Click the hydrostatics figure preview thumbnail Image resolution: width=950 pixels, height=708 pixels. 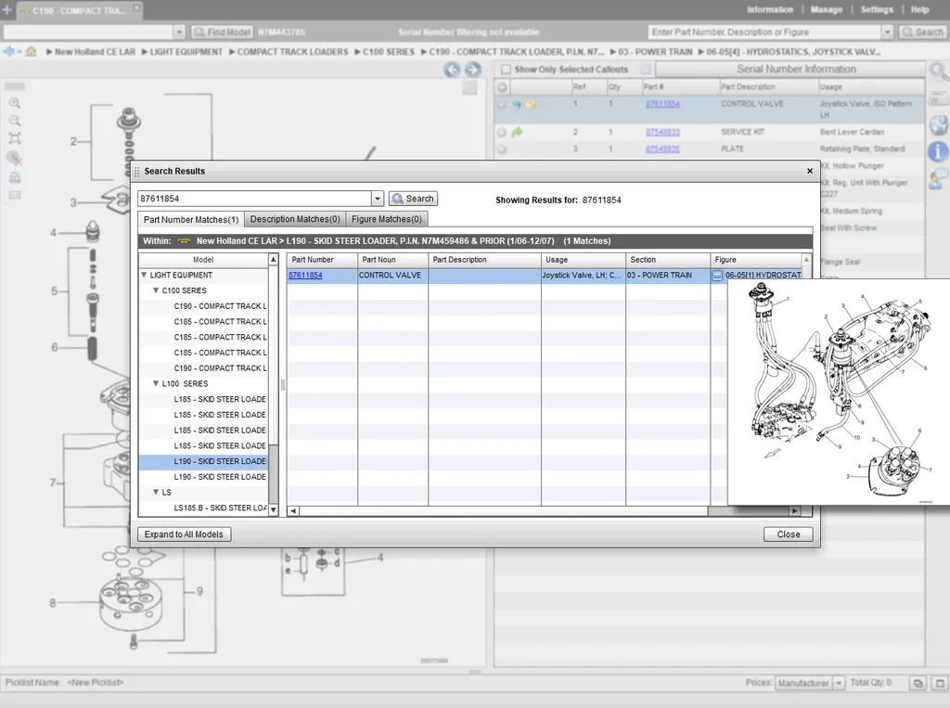point(839,392)
